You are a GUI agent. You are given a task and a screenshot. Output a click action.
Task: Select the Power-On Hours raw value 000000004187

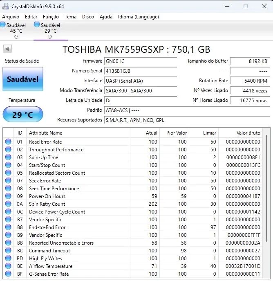243,196
